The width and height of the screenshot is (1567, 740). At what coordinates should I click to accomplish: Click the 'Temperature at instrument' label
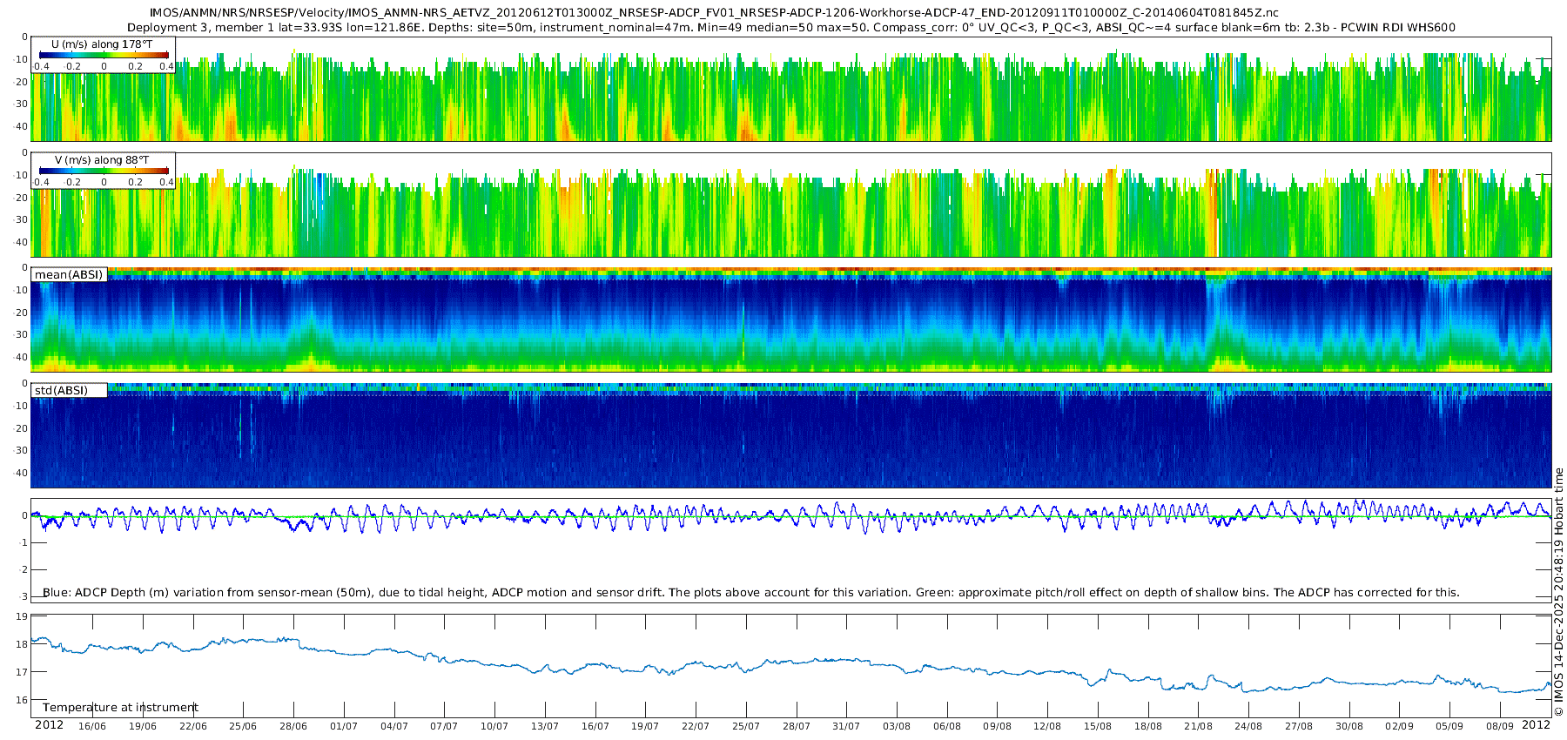point(120,707)
